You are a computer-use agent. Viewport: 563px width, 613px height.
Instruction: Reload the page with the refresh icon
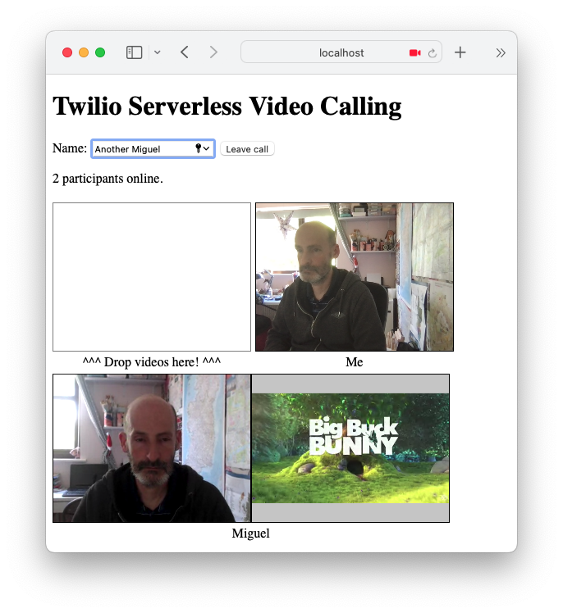(433, 52)
